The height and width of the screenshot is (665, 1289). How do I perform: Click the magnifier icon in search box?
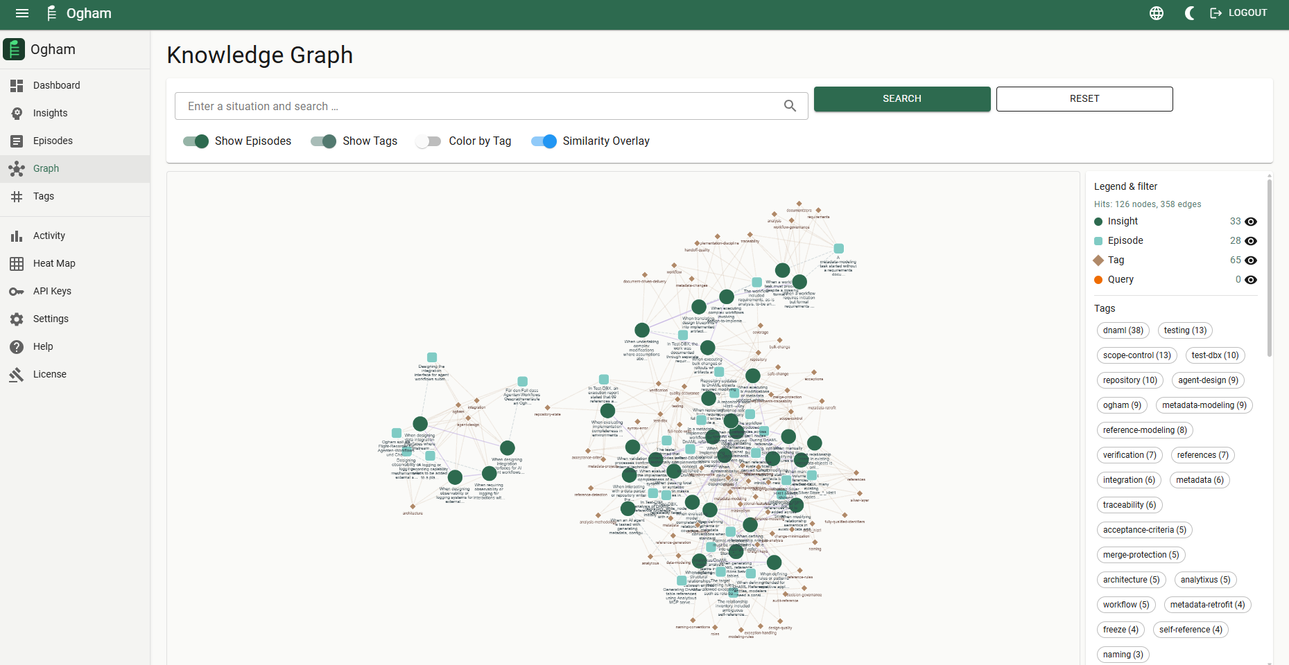(x=790, y=105)
